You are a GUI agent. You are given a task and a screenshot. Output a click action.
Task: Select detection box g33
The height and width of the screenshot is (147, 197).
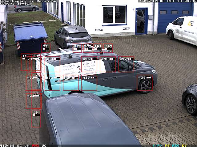click(x=52, y=83)
